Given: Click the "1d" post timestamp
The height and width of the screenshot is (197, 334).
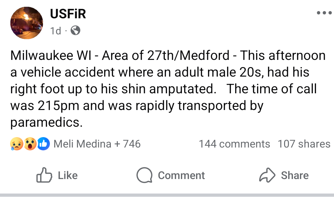Looking at the screenshot, I should pos(56,31).
